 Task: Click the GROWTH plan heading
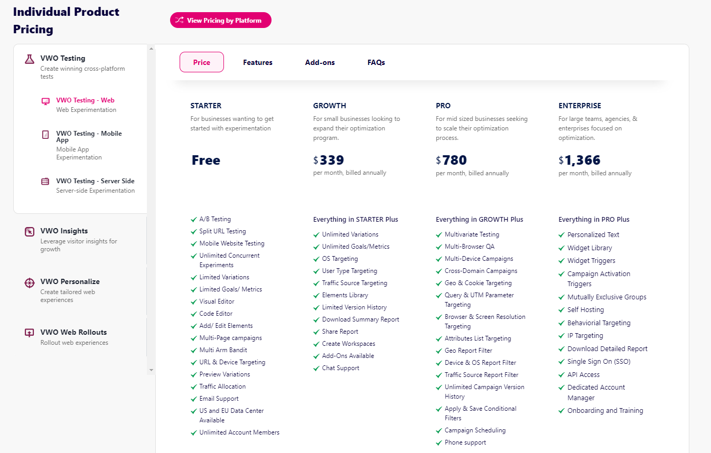click(330, 106)
